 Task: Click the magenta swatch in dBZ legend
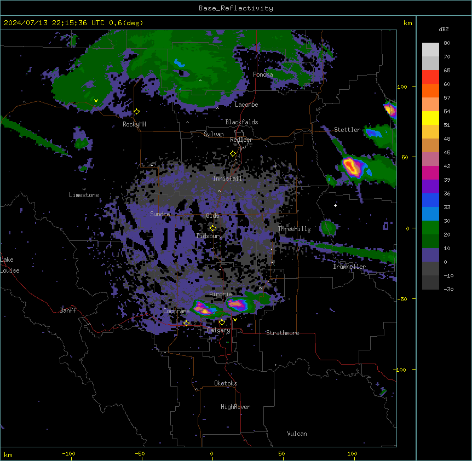point(430,172)
